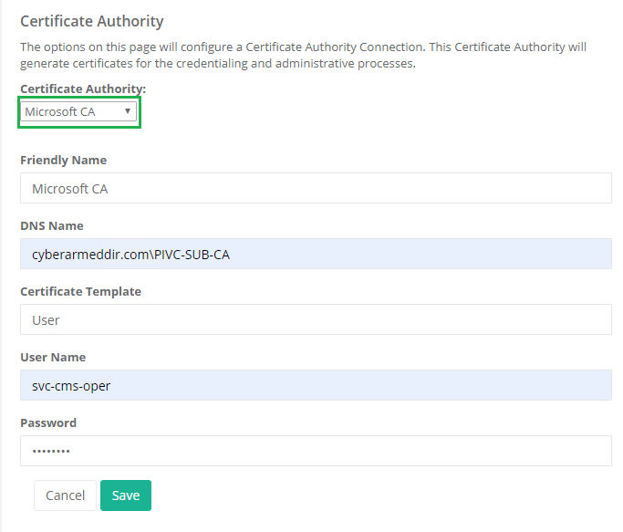
Task: Click the 'User Name' field label
Action: pos(53,357)
